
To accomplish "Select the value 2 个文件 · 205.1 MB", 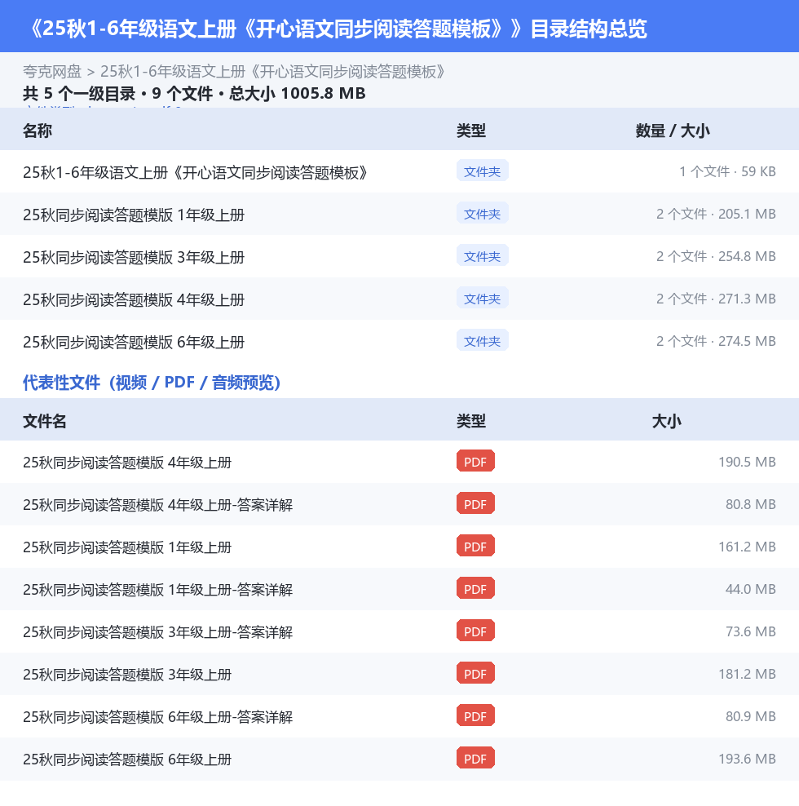I will coord(716,214).
